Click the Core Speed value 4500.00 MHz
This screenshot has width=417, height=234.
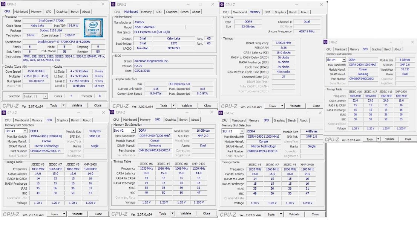coord(36,71)
